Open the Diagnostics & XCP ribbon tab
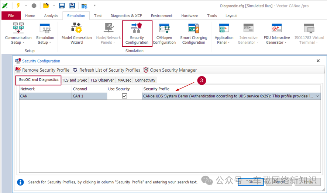This screenshot has width=327, height=193. [126, 16]
